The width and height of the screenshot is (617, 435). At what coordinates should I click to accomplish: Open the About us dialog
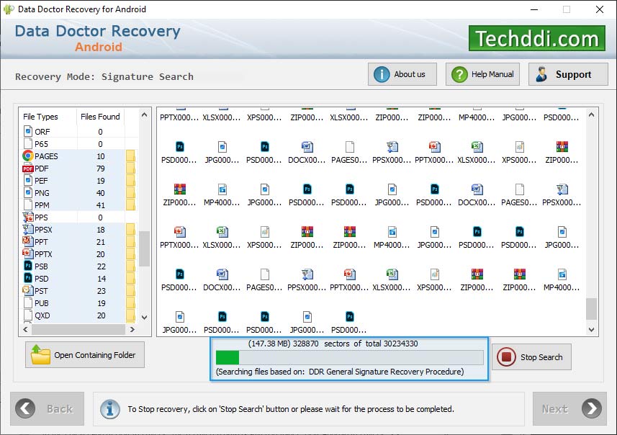[402, 74]
